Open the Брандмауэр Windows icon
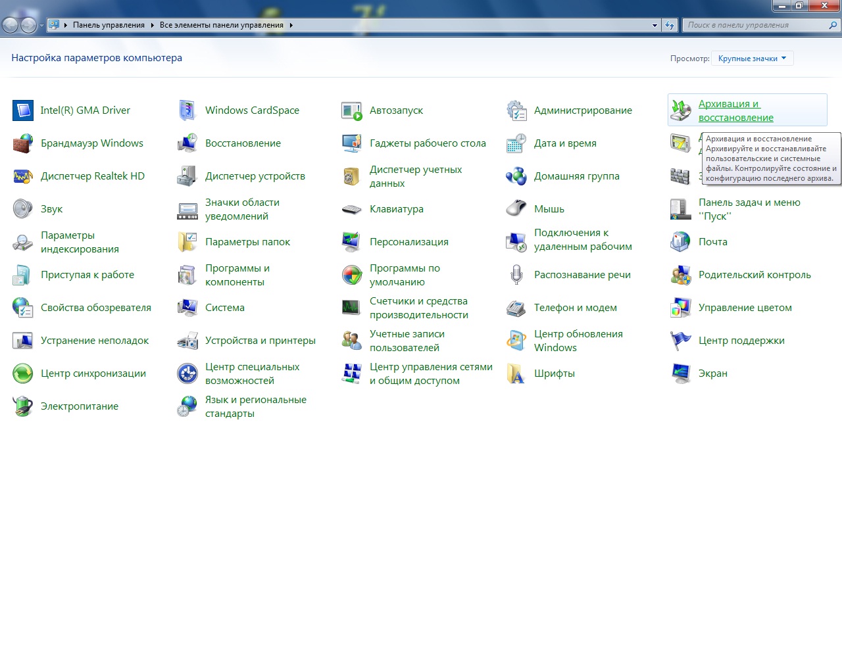Image resolution: width=842 pixels, height=647 pixels. pyautogui.click(x=23, y=143)
